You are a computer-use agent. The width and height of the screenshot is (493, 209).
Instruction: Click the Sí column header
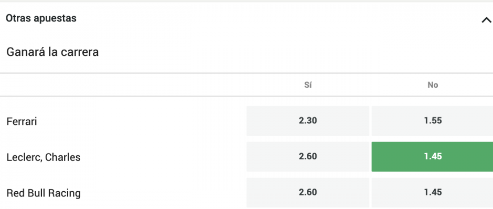click(x=308, y=85)
